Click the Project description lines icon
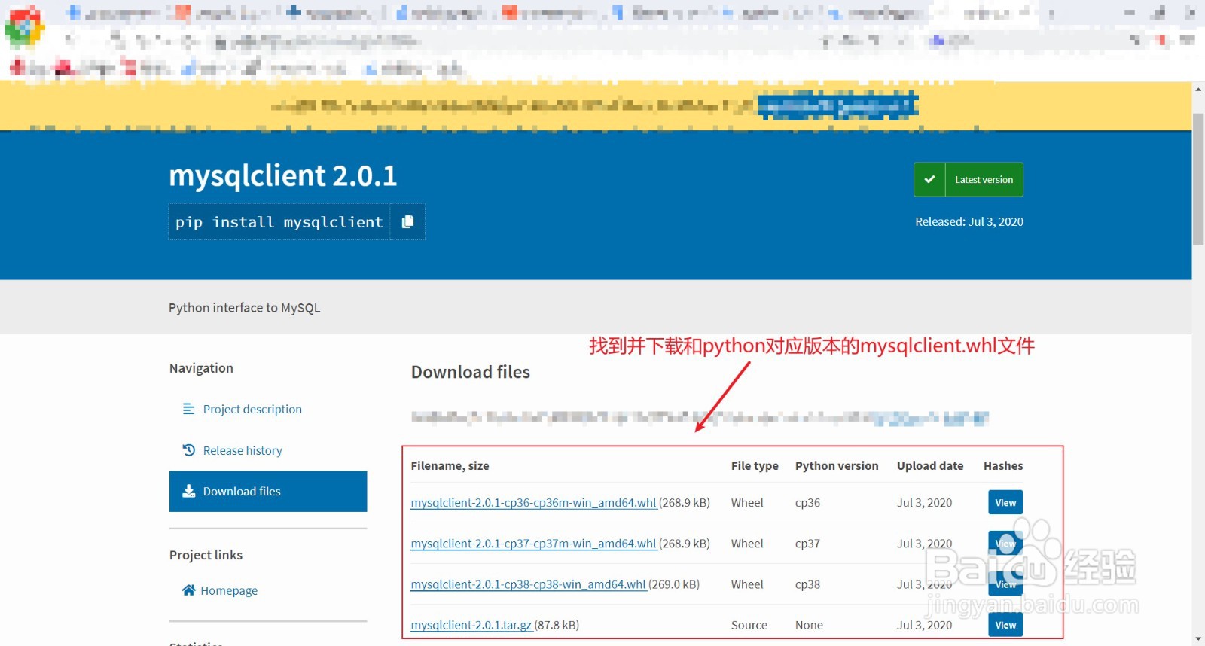The image size is (1205, 646). click(189, 409)
